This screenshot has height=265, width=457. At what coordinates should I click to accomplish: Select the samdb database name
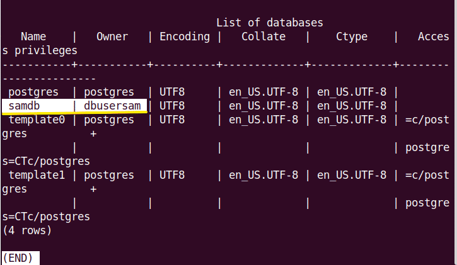24,106
